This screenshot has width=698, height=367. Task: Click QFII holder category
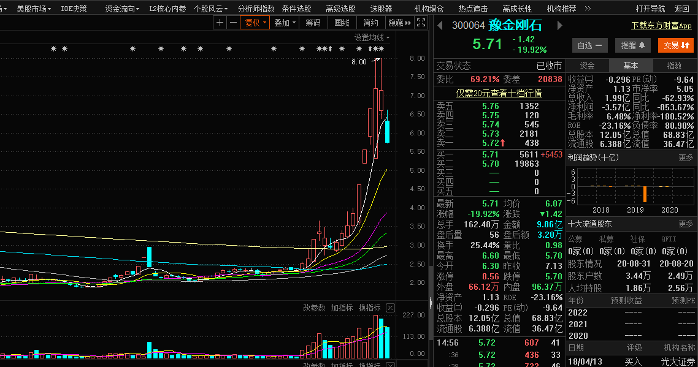[669, 239]
